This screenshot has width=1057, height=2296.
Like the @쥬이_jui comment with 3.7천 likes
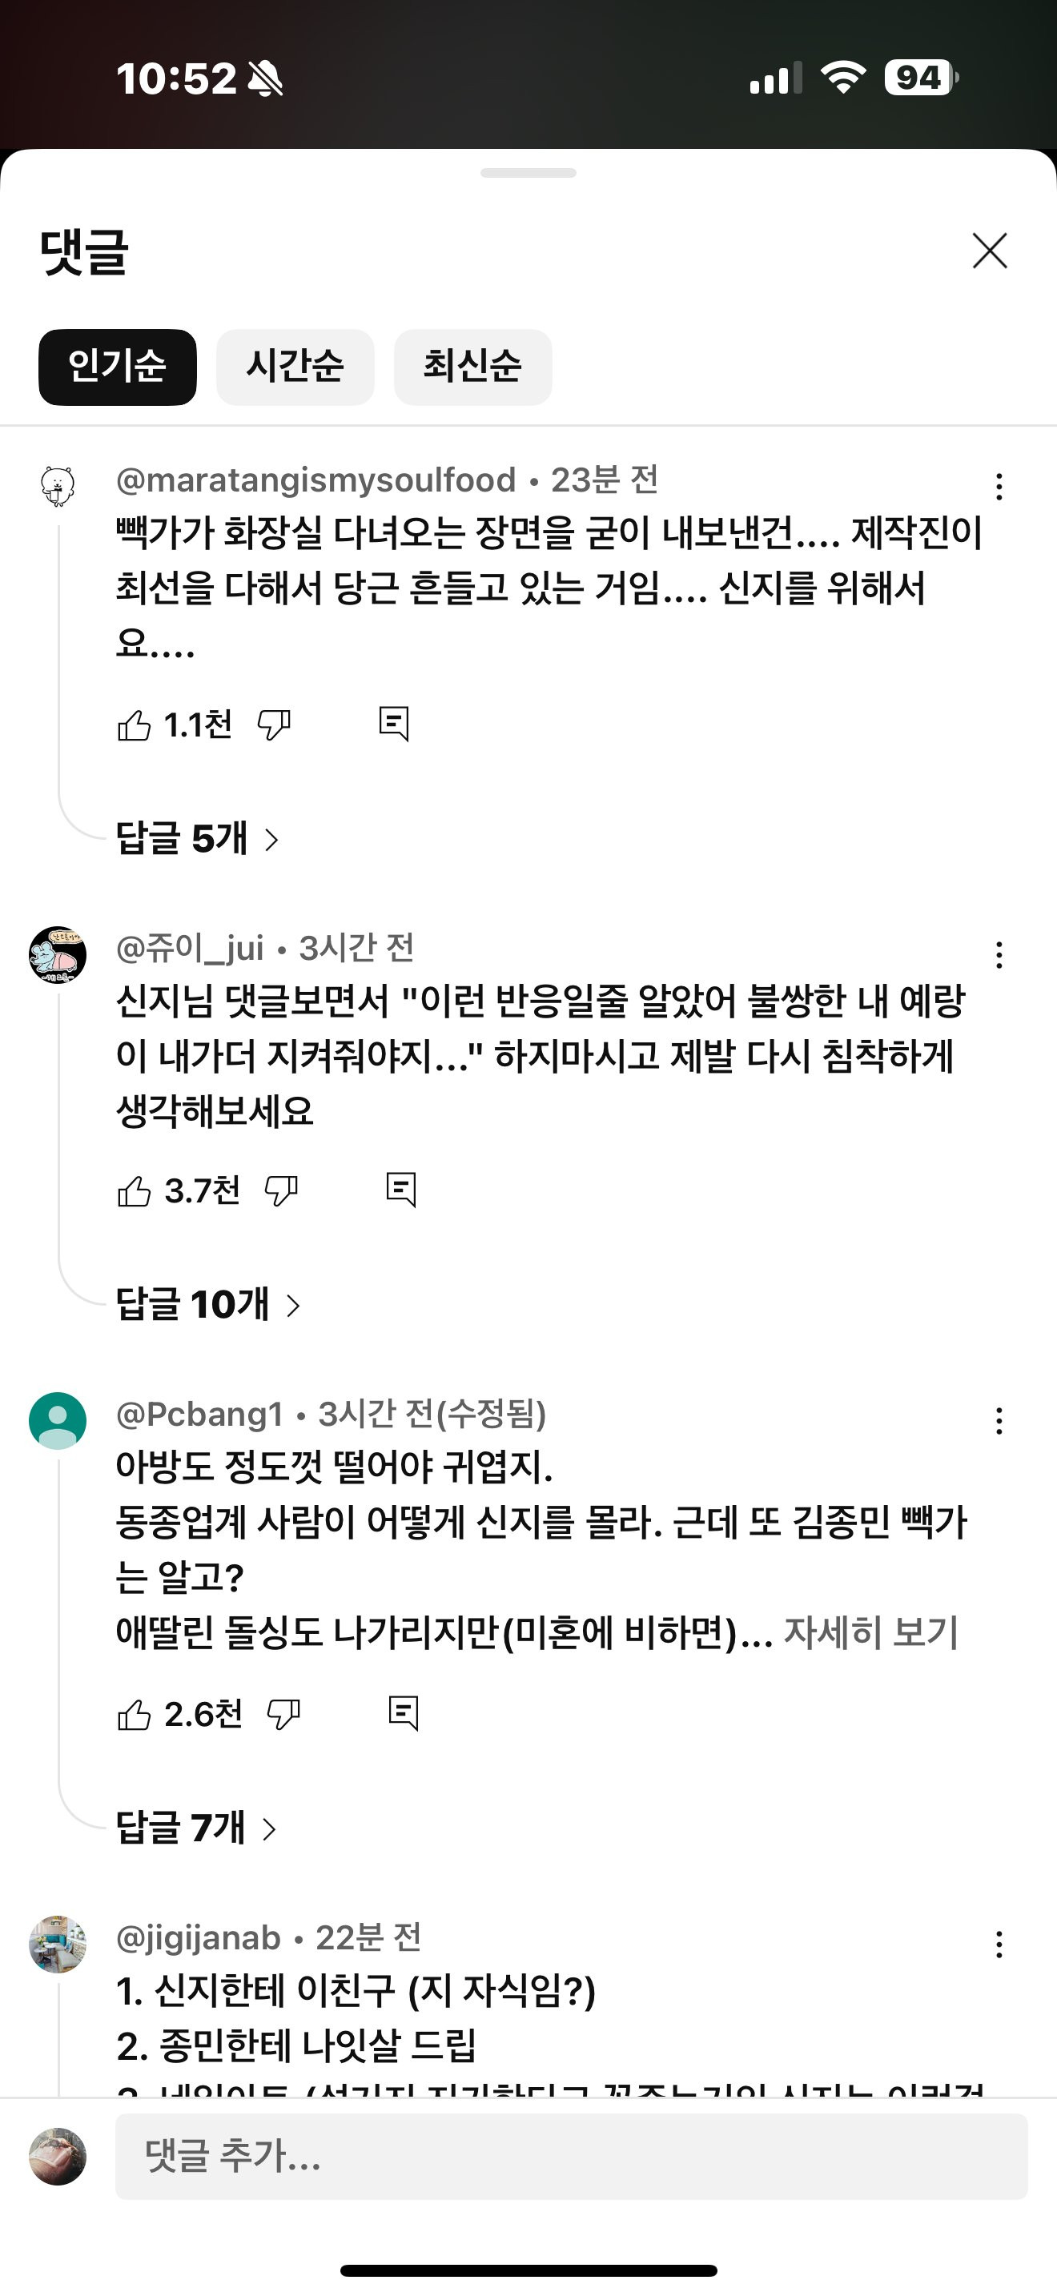click(135, 1190)
